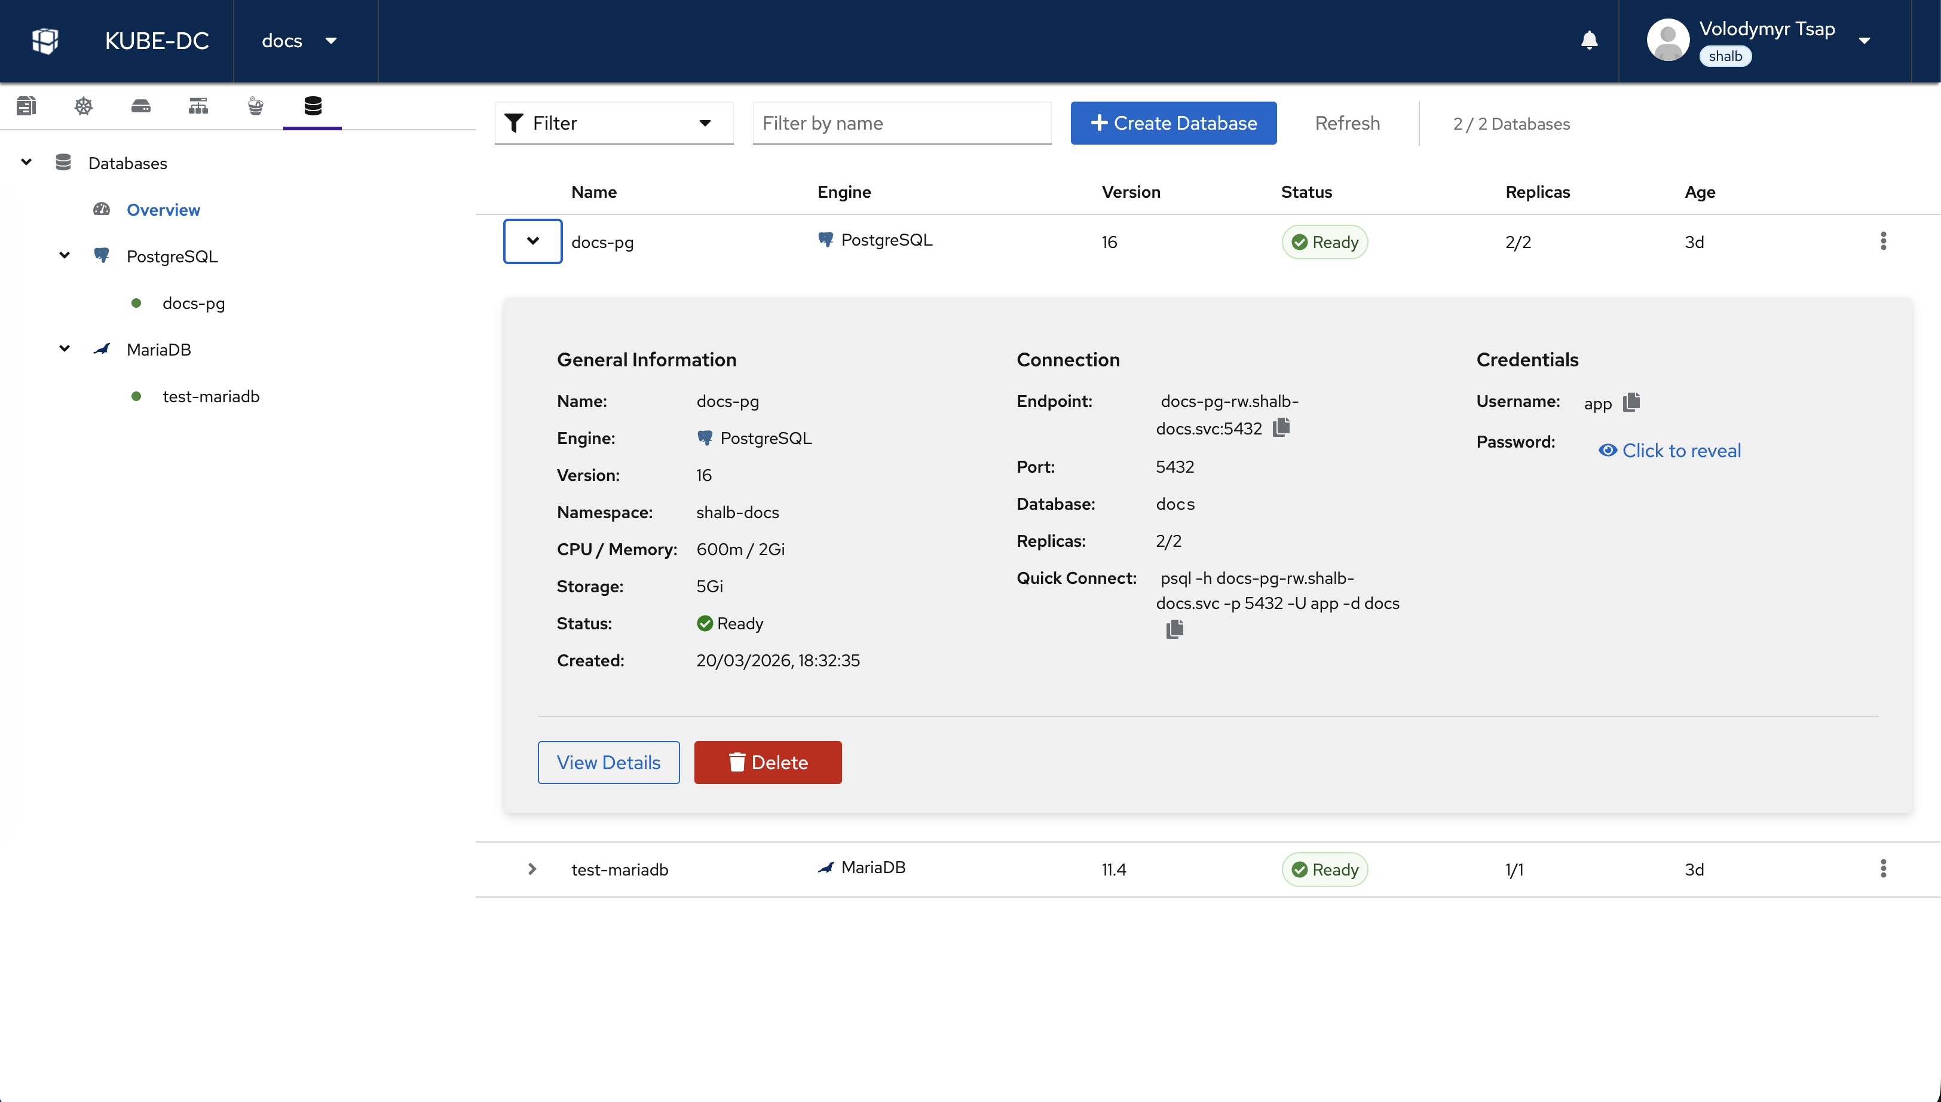Viewport: 1941px width, 1102px height.
Task: Expand the test-mariadb row
Action: [x=532, y=869]
